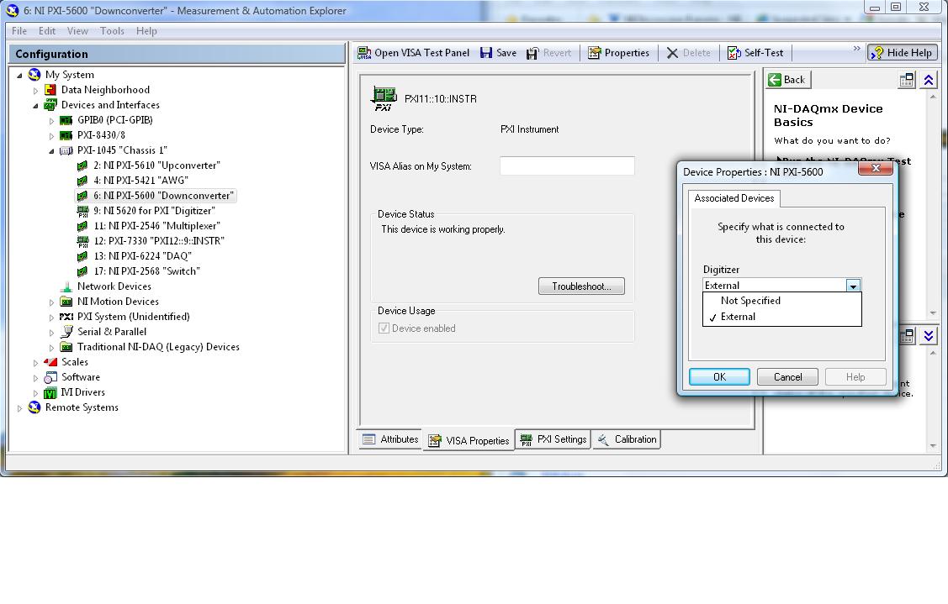
Task: Open the Tools menu
Action: coord(112,31)
